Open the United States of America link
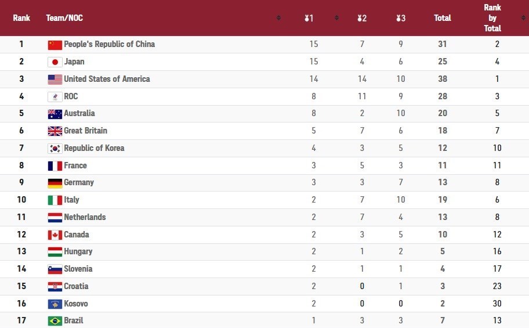 pyautogui.click(x=107, y=79)
